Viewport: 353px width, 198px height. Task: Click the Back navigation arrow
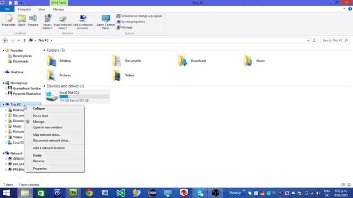5,40
